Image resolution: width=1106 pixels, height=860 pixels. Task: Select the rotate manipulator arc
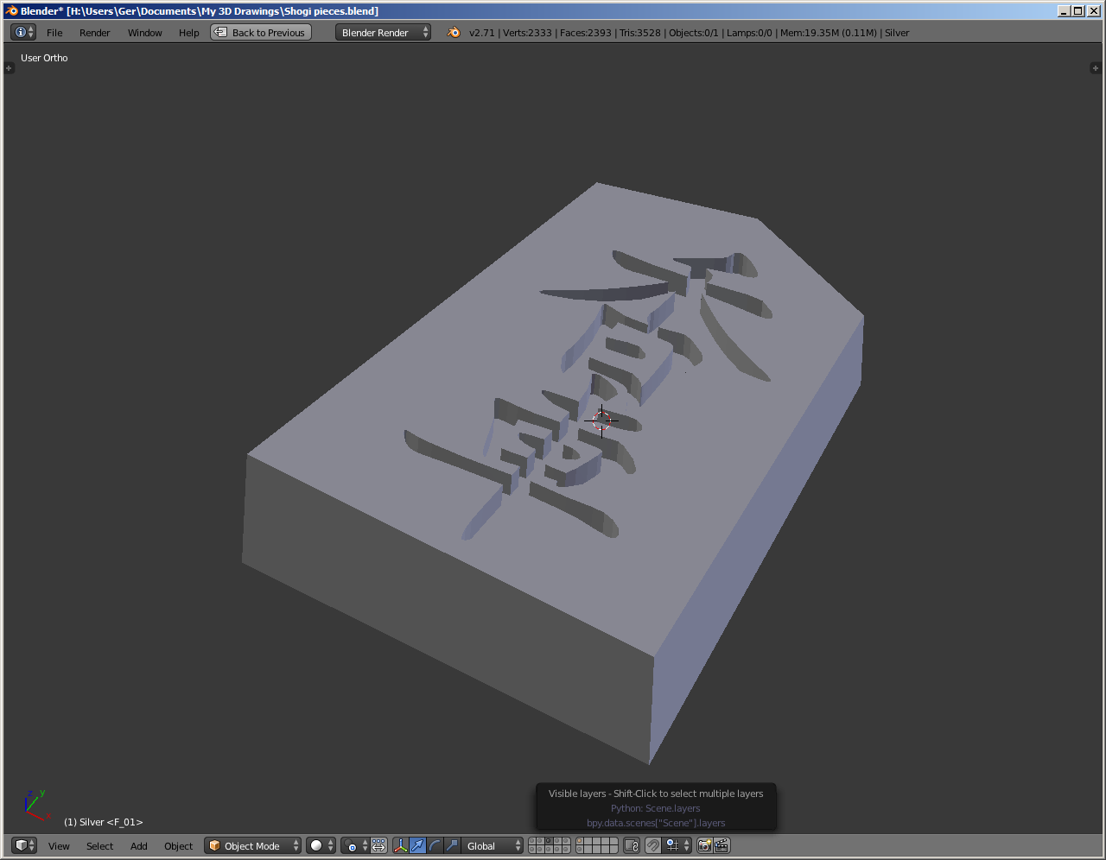pyautogui.click(x=435, y=845)
